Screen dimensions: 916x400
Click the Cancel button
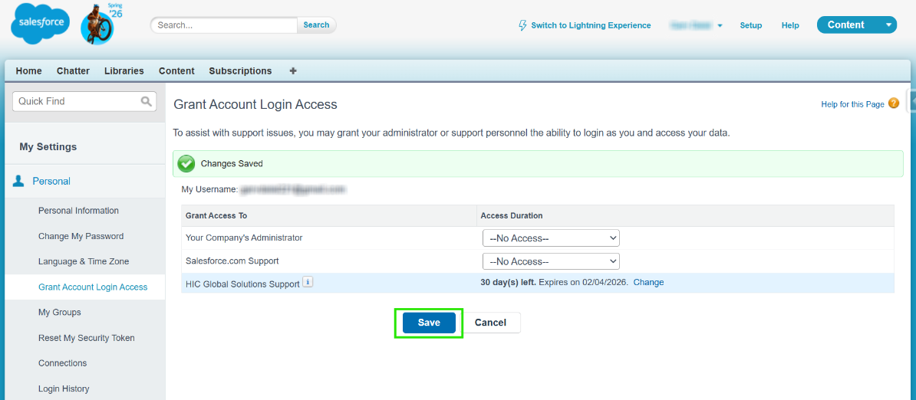[x=490, y=323]
